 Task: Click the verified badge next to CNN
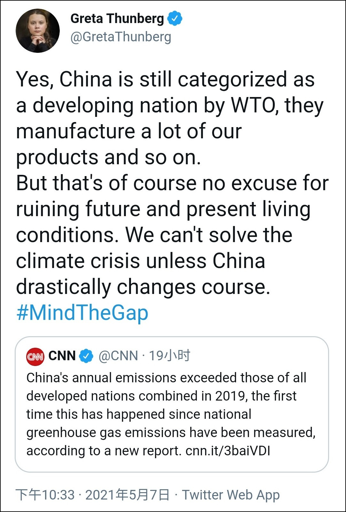(x=86, y=356)
